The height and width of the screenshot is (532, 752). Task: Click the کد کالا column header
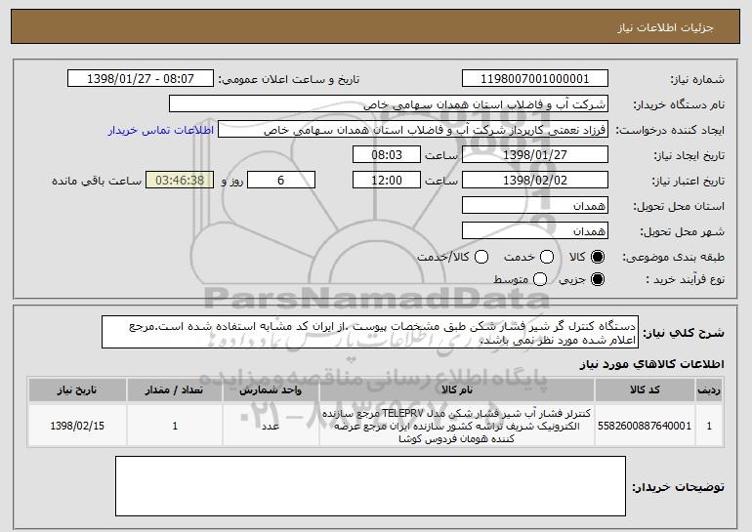pyautogui.click(x=645, y=389)
